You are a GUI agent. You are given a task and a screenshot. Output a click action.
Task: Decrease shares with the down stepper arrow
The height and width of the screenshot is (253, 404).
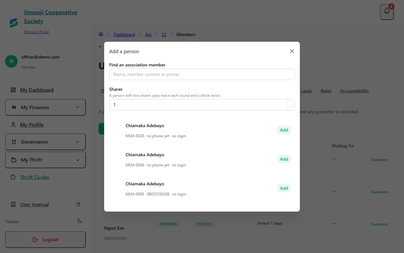point(291,108)
